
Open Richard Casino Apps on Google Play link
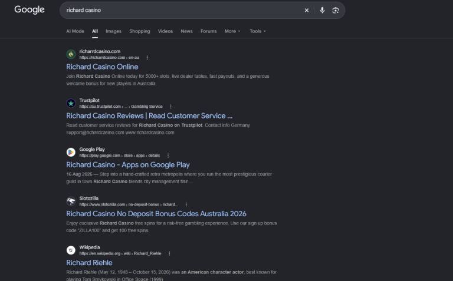[128, 165]
